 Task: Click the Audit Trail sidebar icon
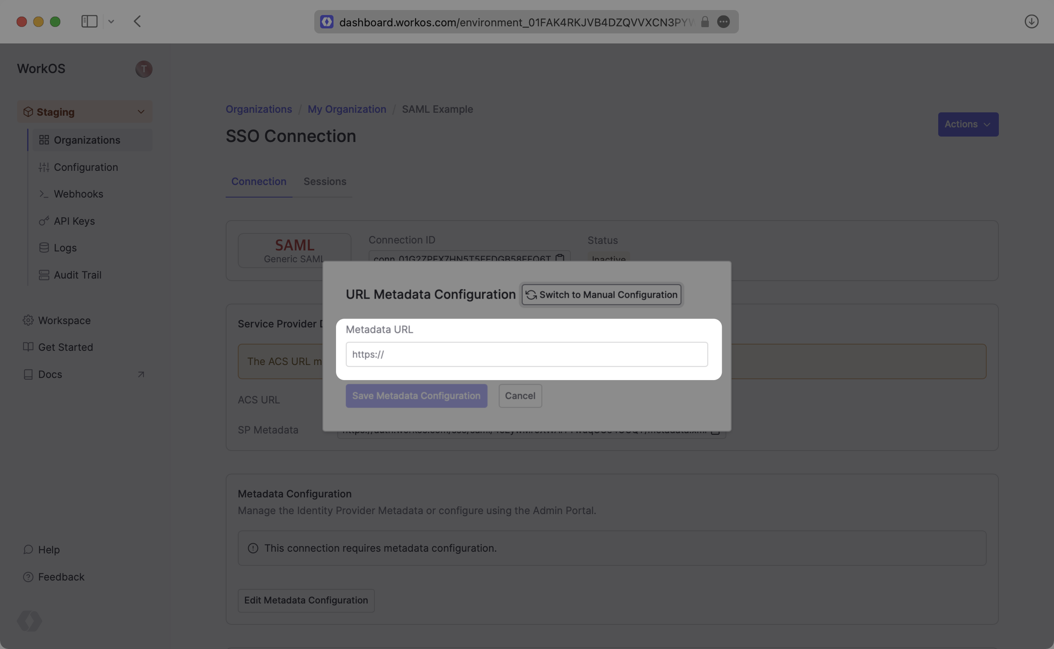[x=43, y=274]
